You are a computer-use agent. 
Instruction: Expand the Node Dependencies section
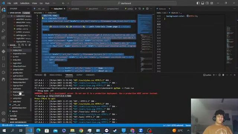20,122
